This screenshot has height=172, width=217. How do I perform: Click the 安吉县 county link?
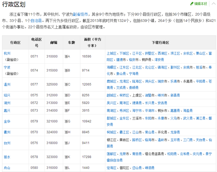click(162, 103)
